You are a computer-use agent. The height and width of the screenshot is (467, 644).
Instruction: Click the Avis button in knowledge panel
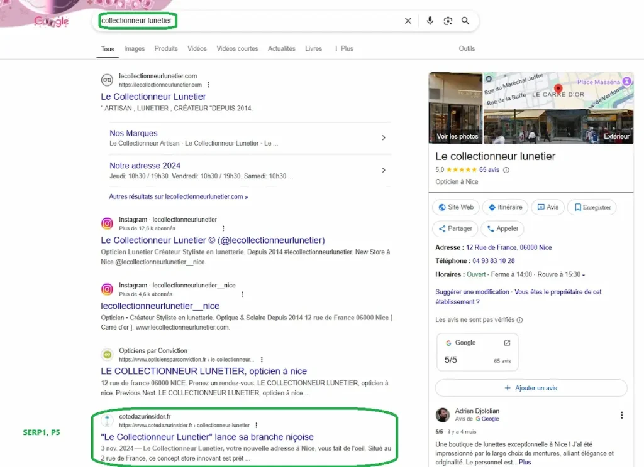tap(548, 208)
